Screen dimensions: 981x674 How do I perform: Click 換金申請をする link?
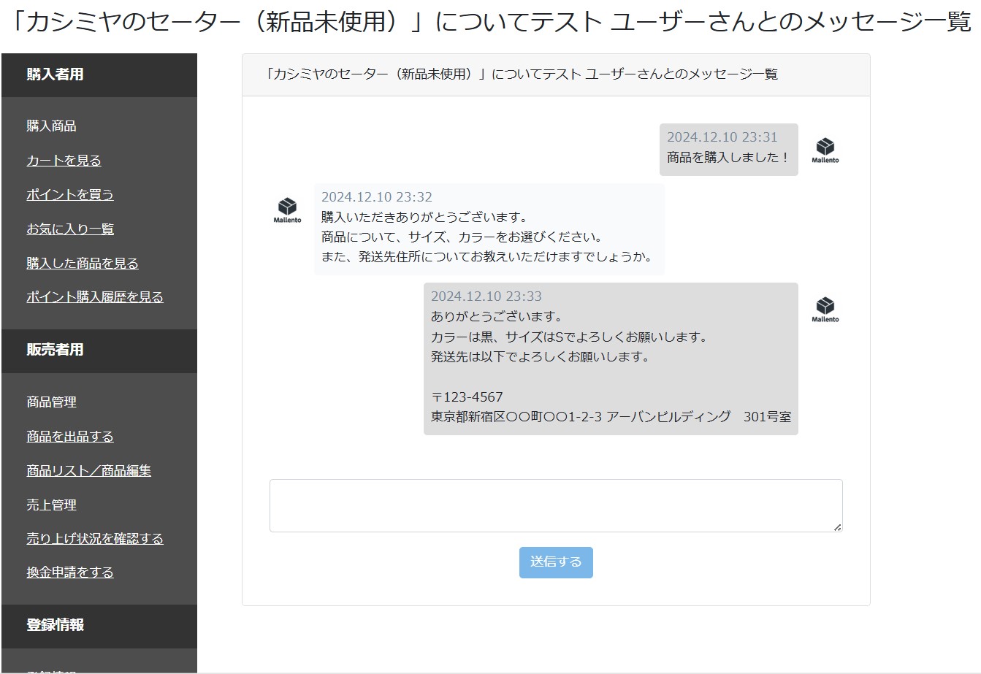pyautogui.click(x=70, y=572)
